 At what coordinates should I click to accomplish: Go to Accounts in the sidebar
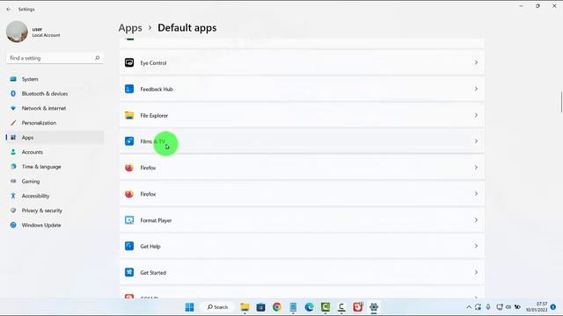tap(32, 152)
